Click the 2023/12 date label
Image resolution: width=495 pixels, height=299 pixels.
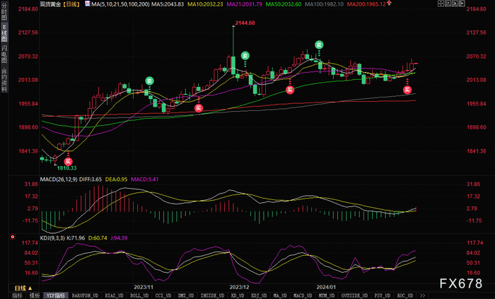(x=239, y=287)
